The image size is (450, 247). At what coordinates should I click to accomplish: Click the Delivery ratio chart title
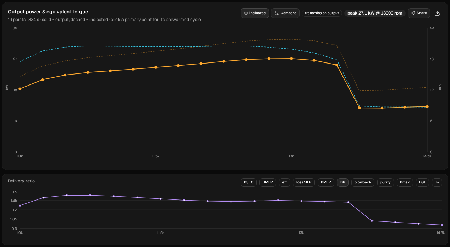click(21, 181)
